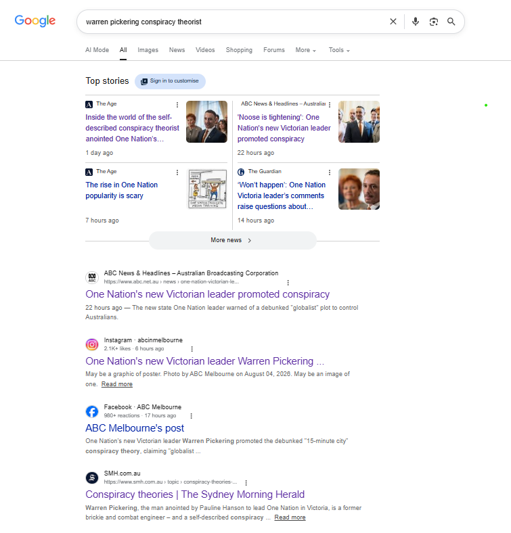Start voice search with microphone icon
This screenshot has width=511, height=533.
click(x=416, y=22)
